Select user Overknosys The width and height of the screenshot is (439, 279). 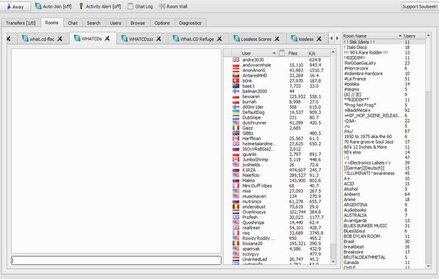tap(277, 212)
